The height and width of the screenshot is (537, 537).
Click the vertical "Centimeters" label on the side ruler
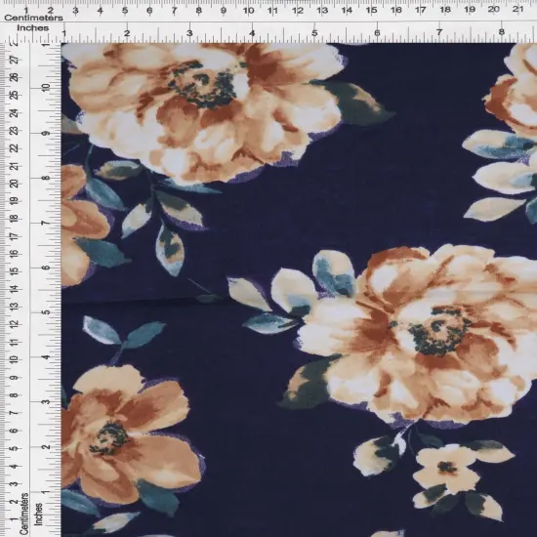tap(24, 514)
